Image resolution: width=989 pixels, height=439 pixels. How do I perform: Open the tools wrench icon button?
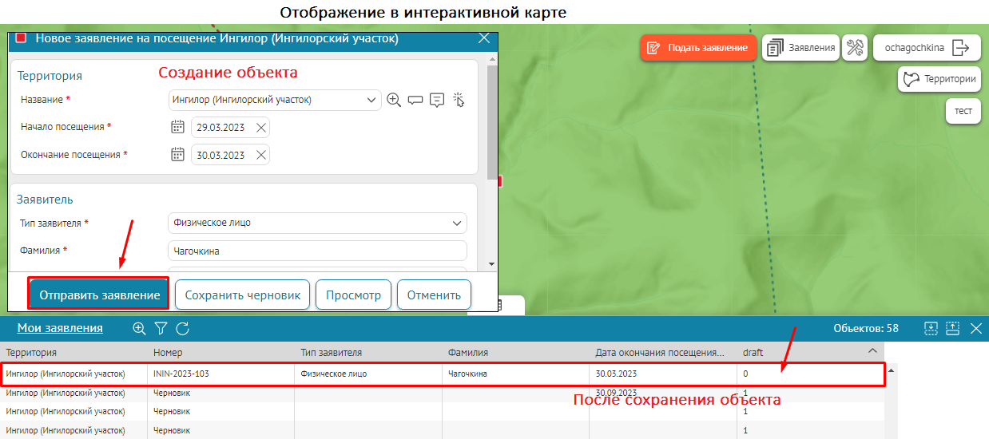coord(855,48)
